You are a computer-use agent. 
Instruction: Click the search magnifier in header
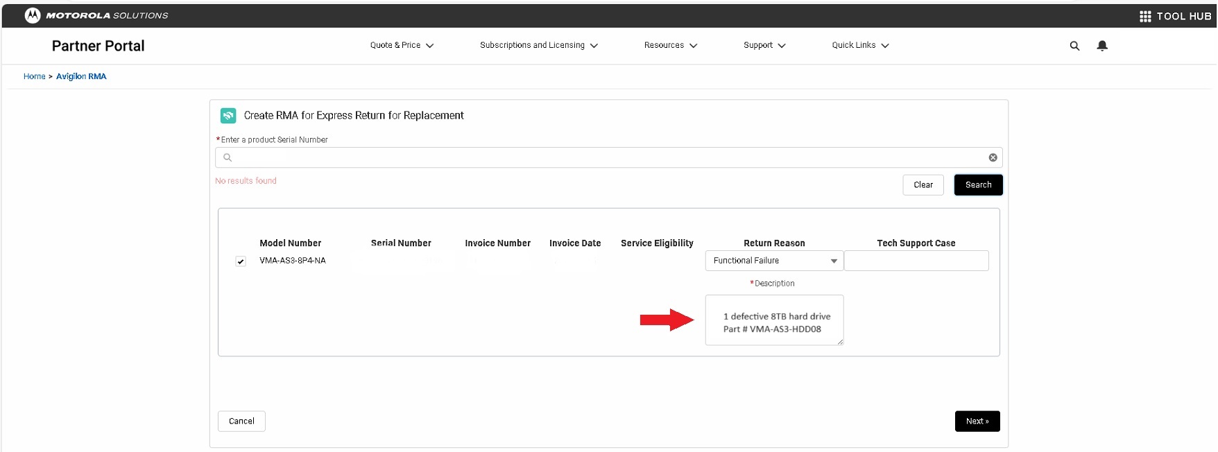[x=1074, y=46]
